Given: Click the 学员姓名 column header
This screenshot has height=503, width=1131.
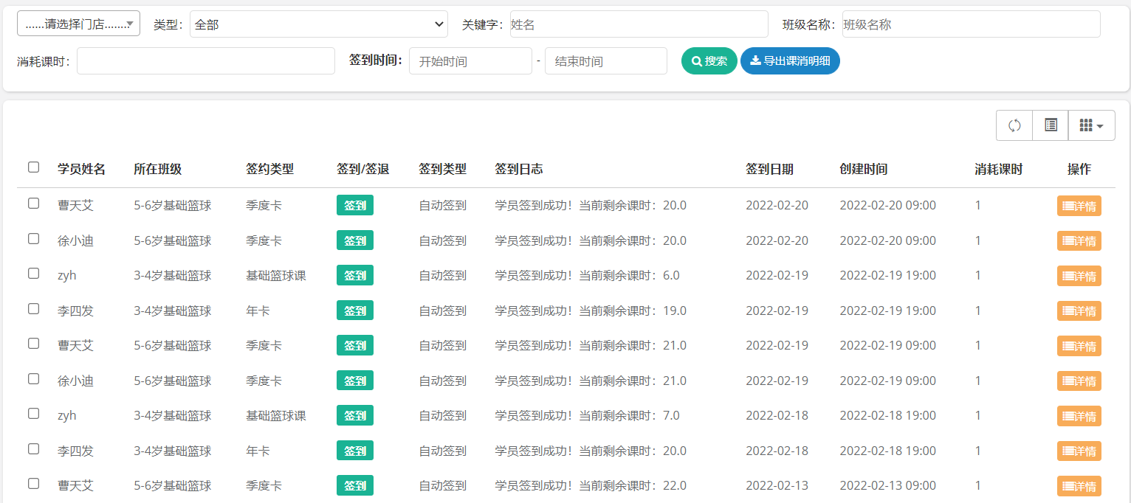Looking at the screenshot, I should click(x=81, y=169).
